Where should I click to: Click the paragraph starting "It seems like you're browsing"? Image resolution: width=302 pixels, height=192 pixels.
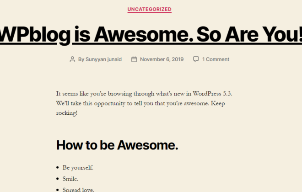[x=144, y=103]
